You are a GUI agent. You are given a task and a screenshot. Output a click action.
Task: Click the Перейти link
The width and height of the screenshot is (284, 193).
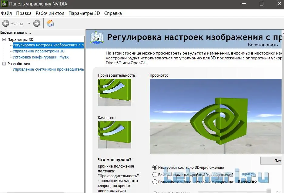pos(247,175)
